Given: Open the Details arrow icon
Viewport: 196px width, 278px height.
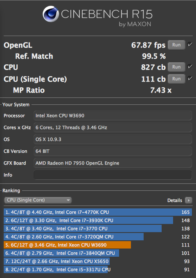Looking at the screenshot, I should 188,200.
